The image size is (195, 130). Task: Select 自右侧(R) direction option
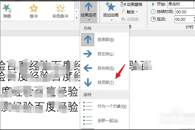coord(105,68)
